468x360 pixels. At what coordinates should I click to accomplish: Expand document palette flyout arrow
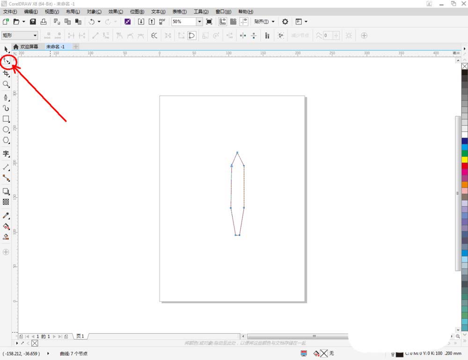point(17,343)
